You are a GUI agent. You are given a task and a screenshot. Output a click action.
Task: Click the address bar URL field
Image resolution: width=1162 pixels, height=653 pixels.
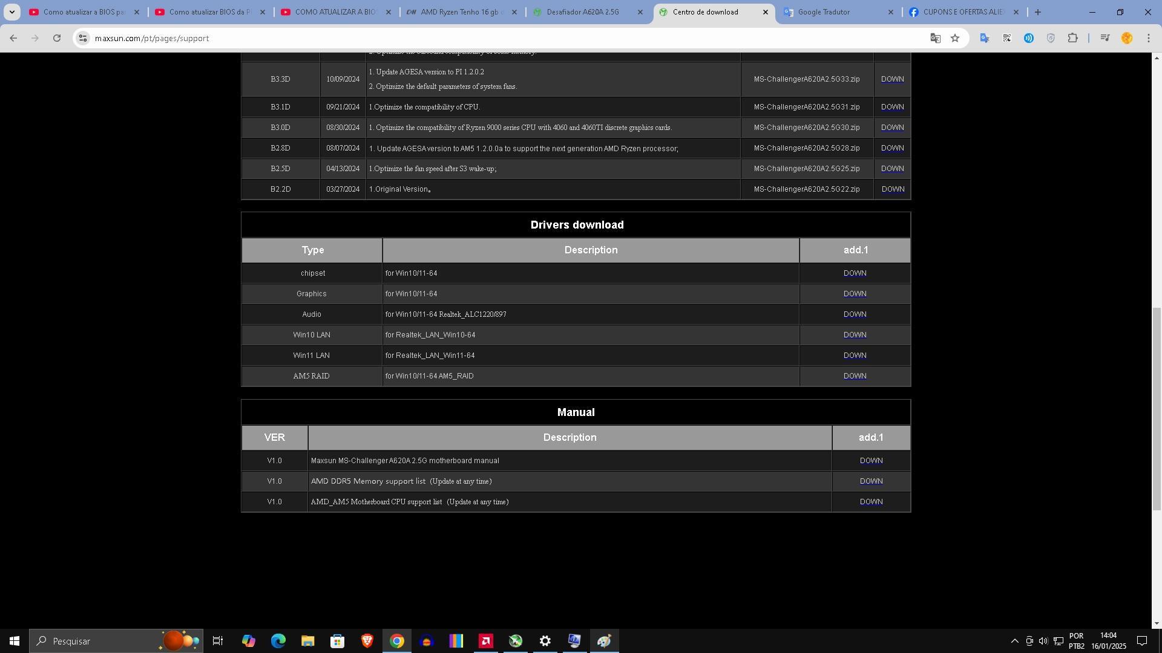coord(508,38)
